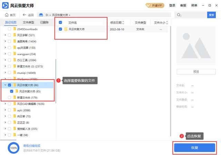Image resolution: width=221 pixels, height=155 pixels.
Task: Expand the 风云CAD编辑器 (1636) folder
Action: click(5, 104)
